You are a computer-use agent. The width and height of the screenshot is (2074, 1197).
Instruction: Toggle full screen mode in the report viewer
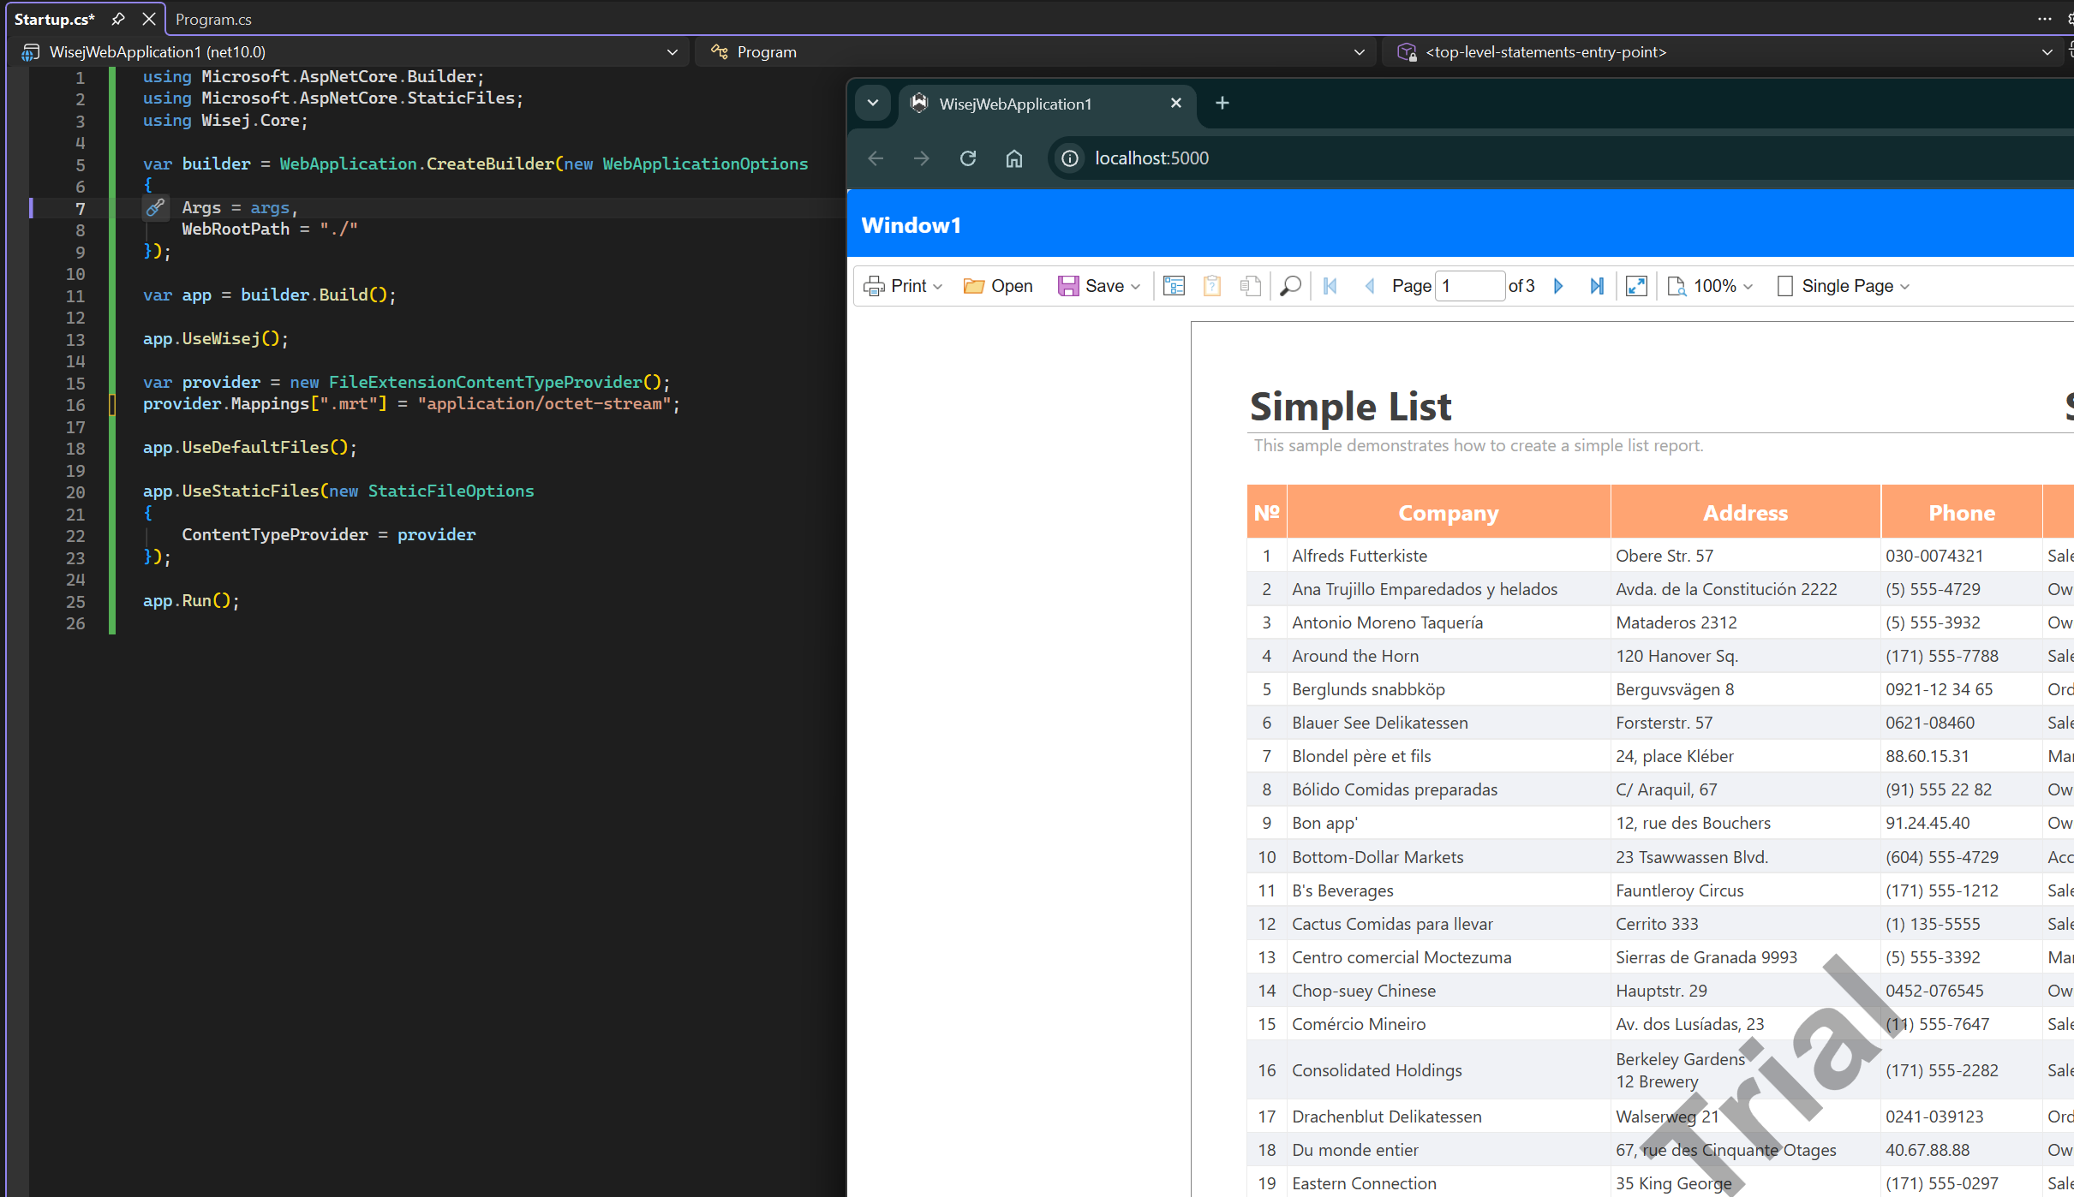click(x=1635, y=285)
